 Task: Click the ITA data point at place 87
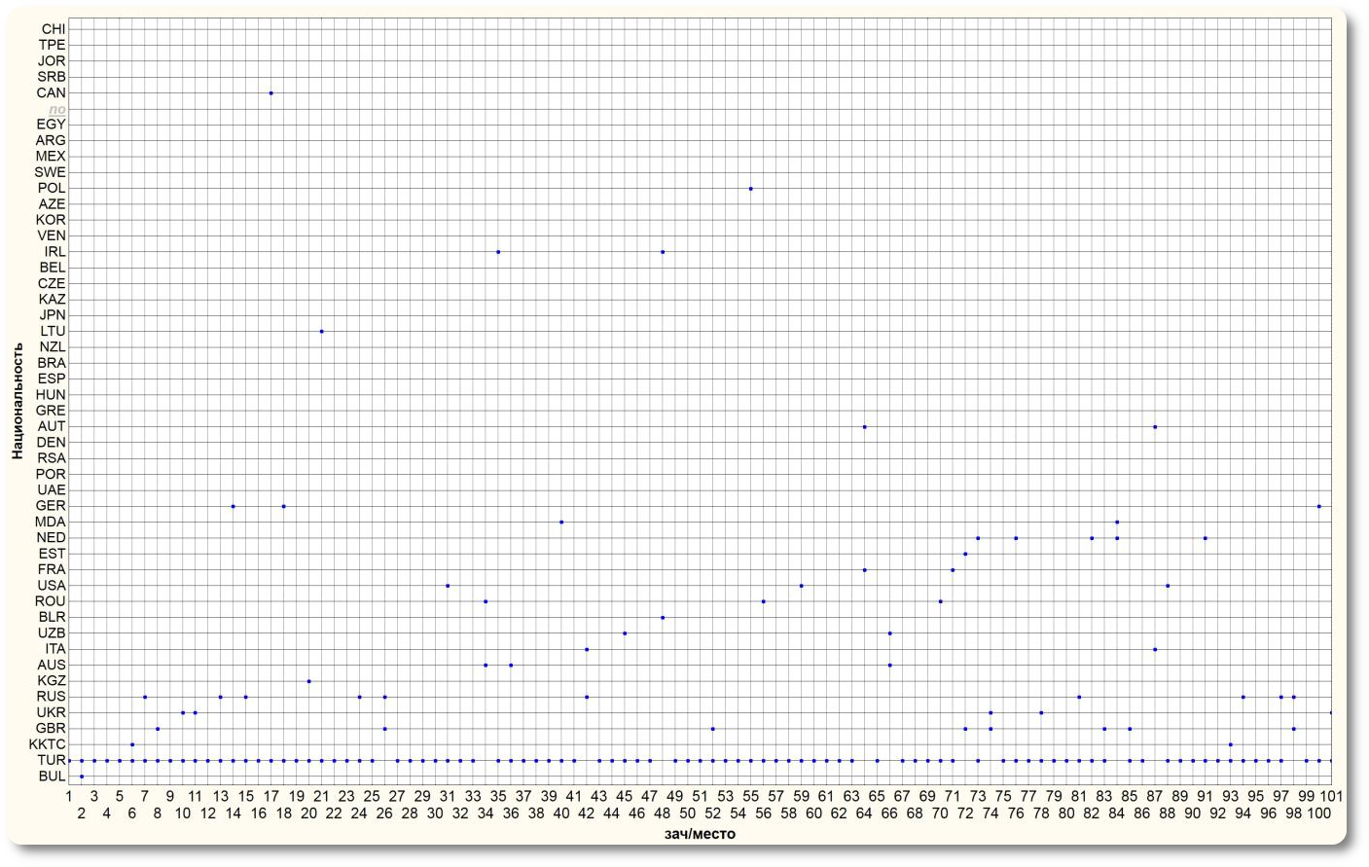pyautogui.click(x=1155, y=649)
